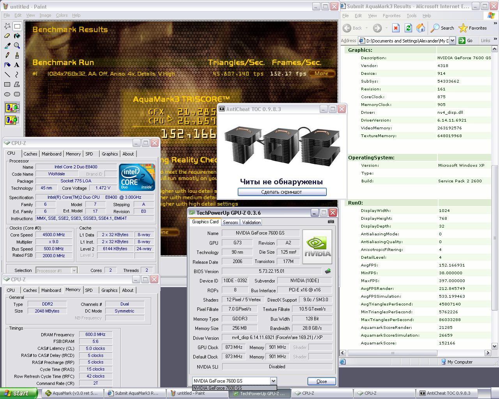
Task: Click the Refresh icon in Internet Explorer
Action: click(x=408, y=28)
